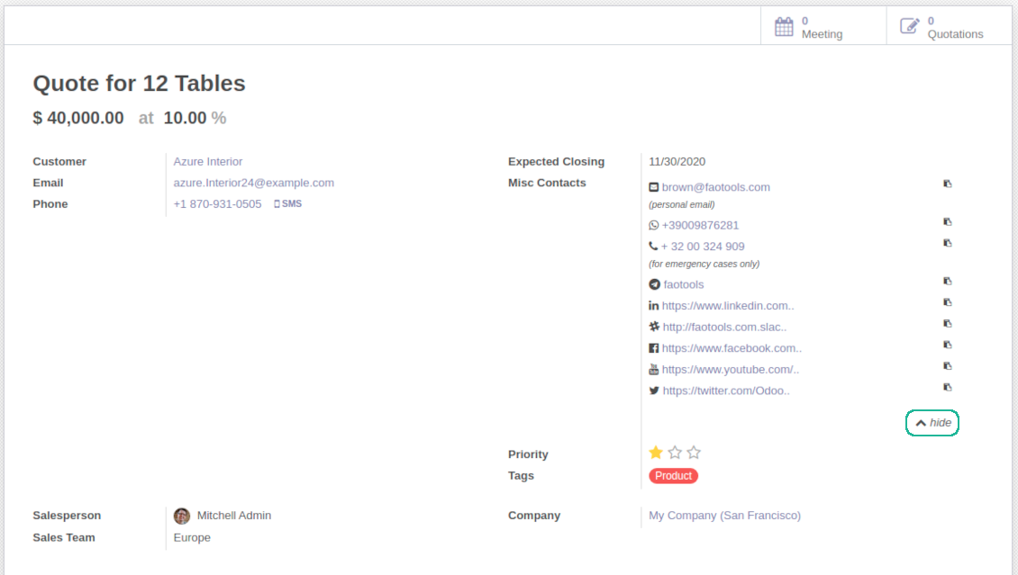Screen dimensions: 1018x575
Task: Click the azure.Interior24@example.com email link
Action: pos(253,183)
